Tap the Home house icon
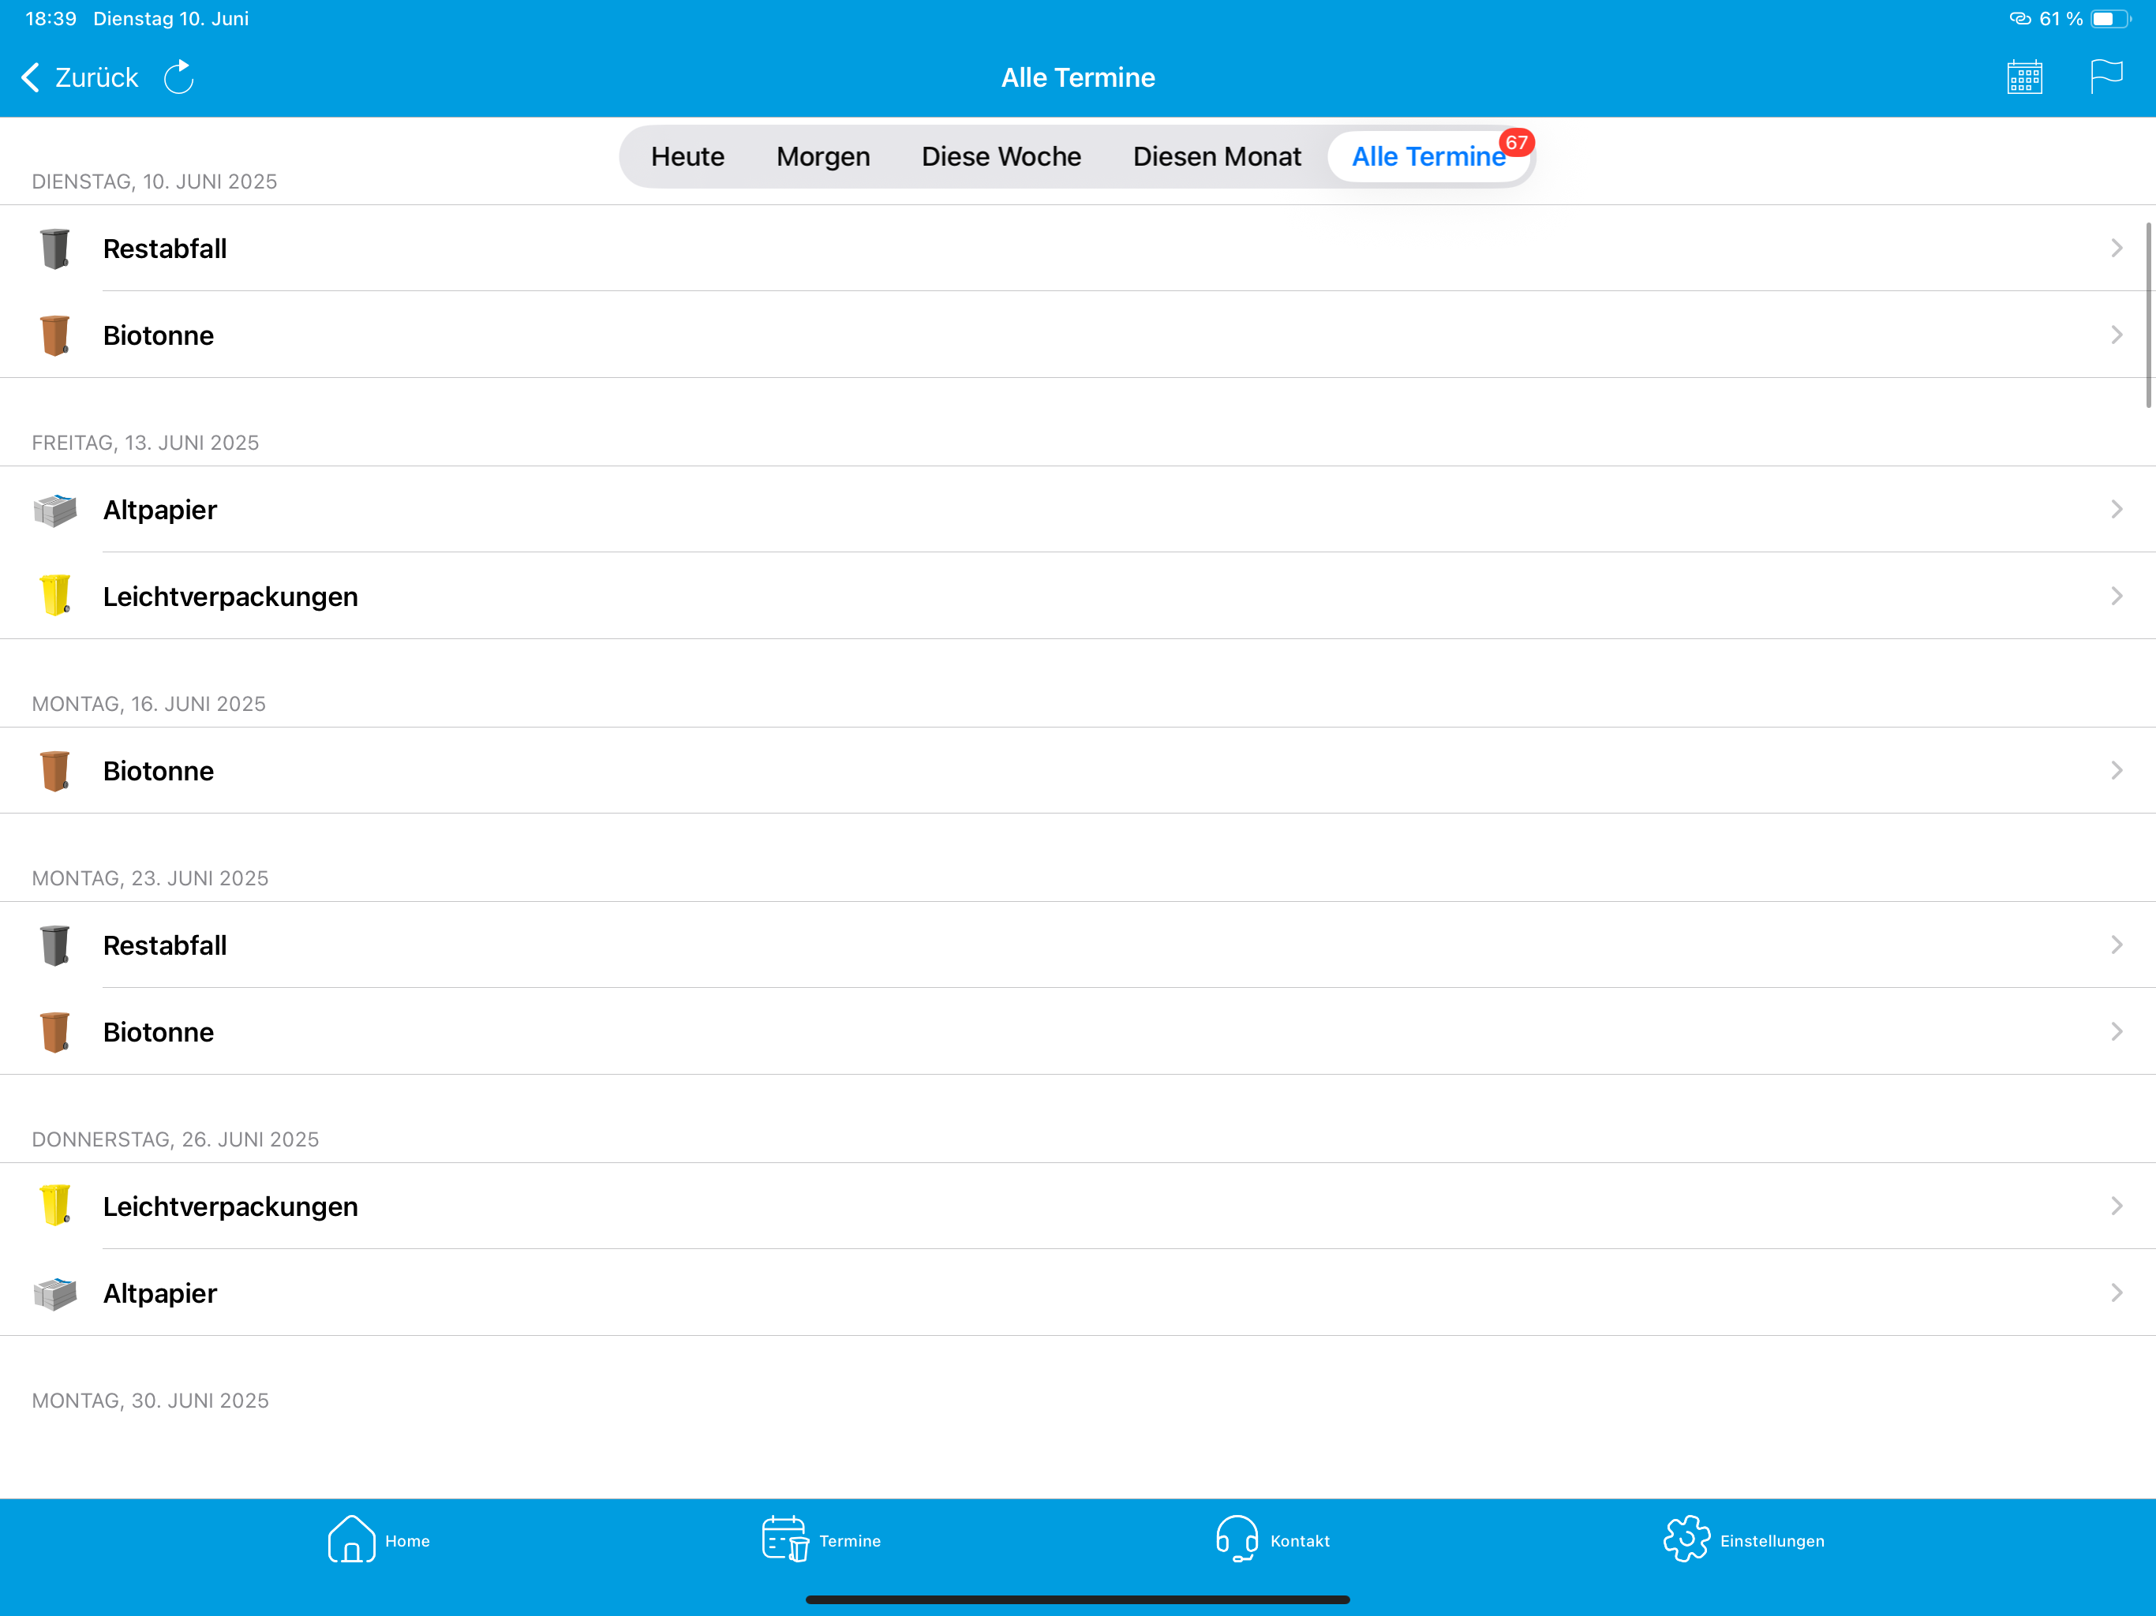 [x=351, y=1539]
